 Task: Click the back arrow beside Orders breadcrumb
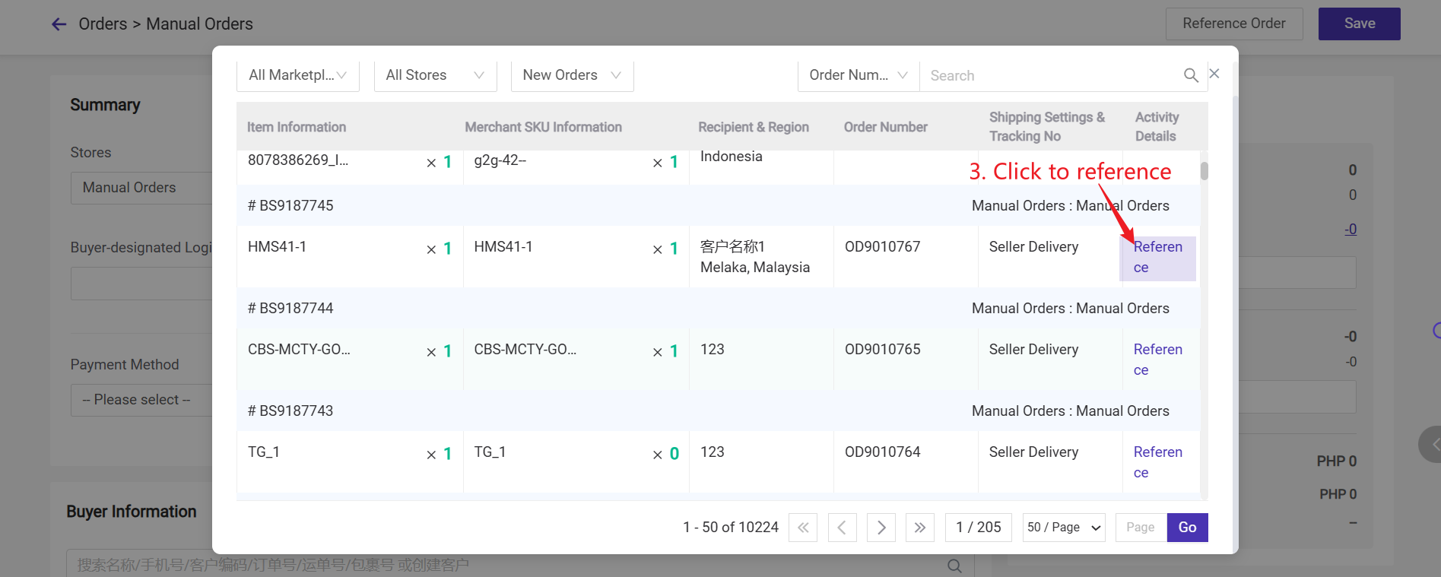click(59, 24)
